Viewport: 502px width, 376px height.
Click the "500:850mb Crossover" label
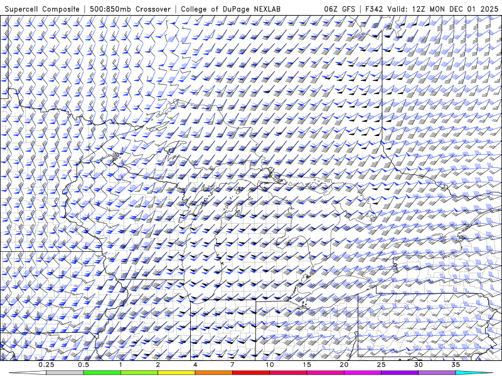(x=131, y=9)
